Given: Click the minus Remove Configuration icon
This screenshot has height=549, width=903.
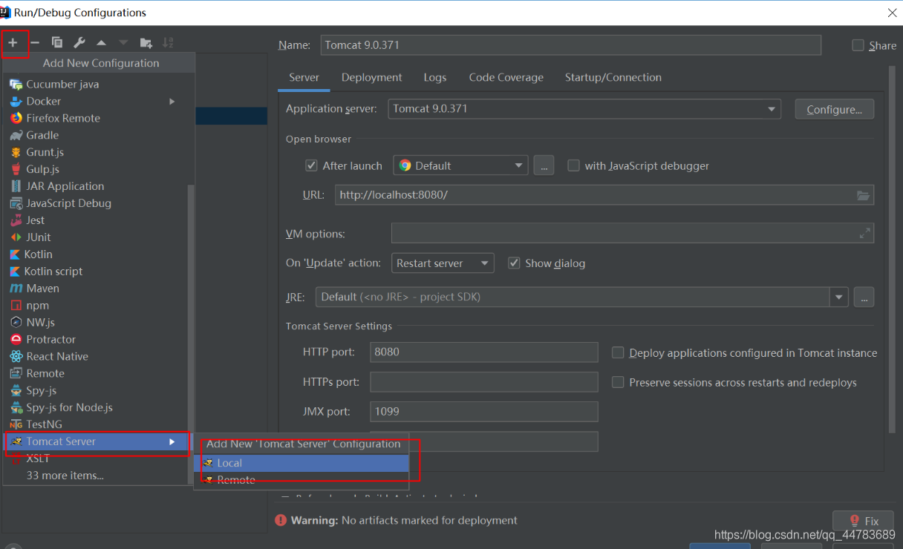Looking at the screenshot, I should (x=35, y=43).
